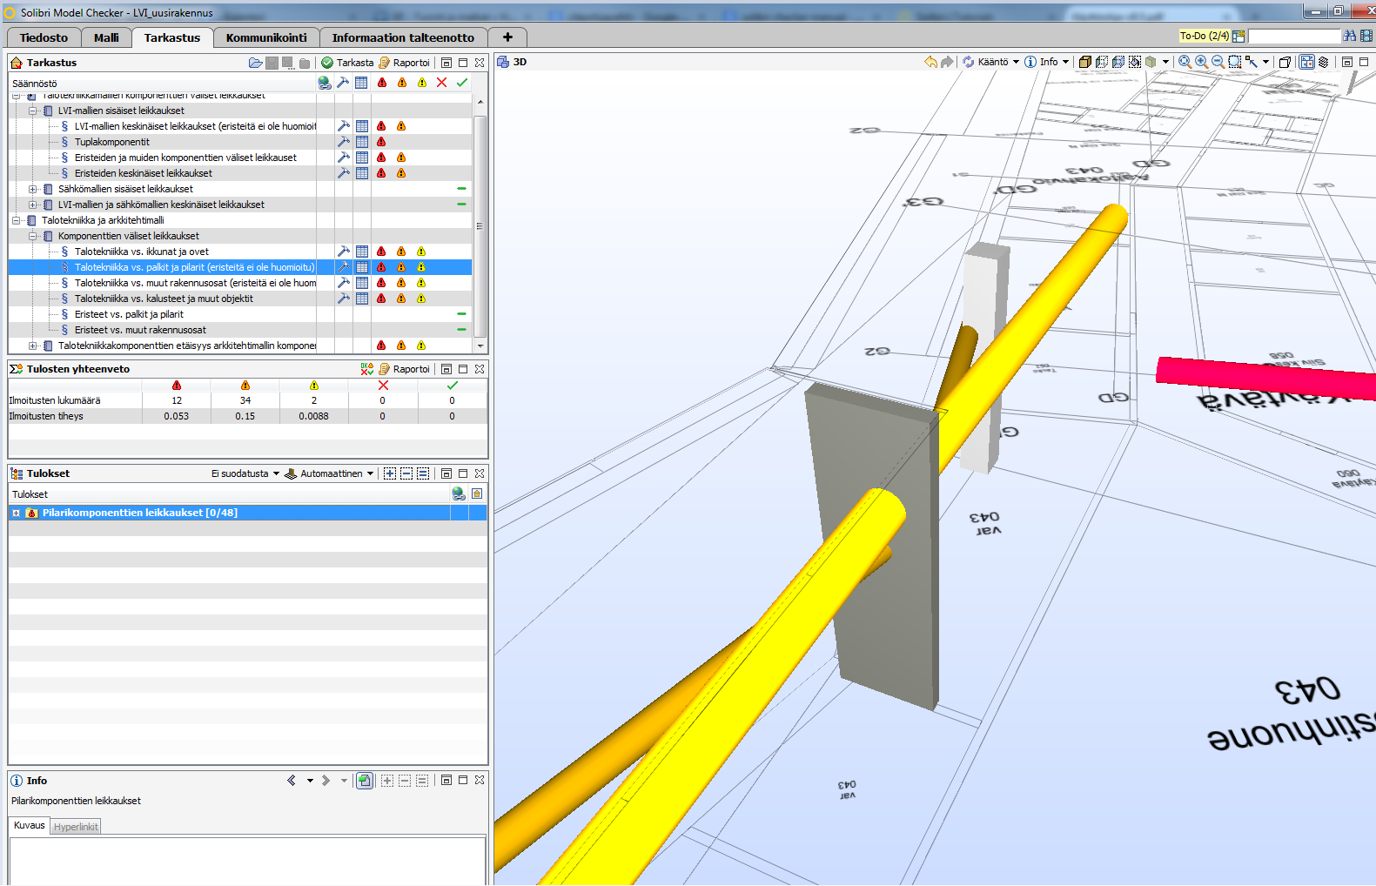Click red severity icon in Eristeiden keskinäiset row

click(381, 173)
